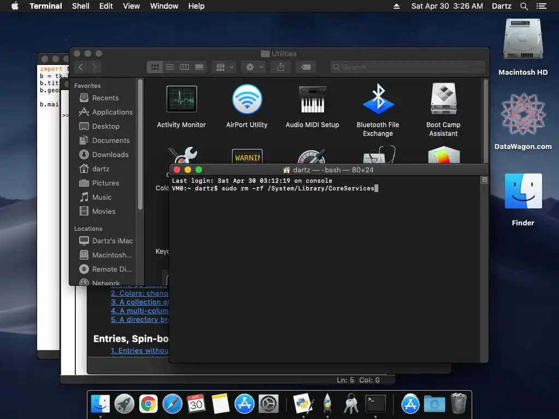
Task: Open the Apple menu
Action: (x=15, y=6)
